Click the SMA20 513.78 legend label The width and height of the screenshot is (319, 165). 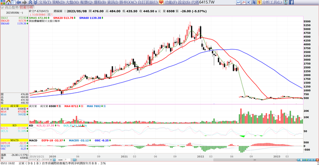pos(63,18)
